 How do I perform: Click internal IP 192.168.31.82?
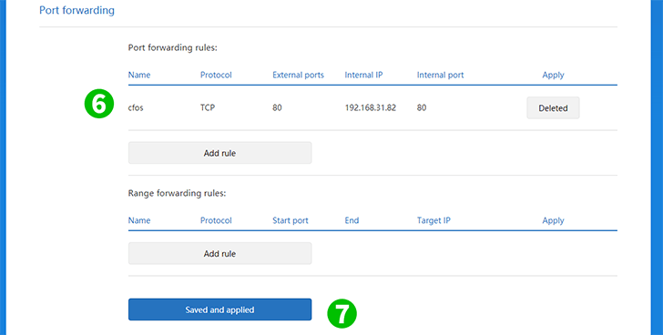coord(371,107)
